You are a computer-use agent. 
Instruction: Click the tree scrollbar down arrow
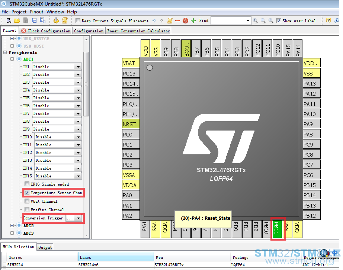tap(86, 235)
